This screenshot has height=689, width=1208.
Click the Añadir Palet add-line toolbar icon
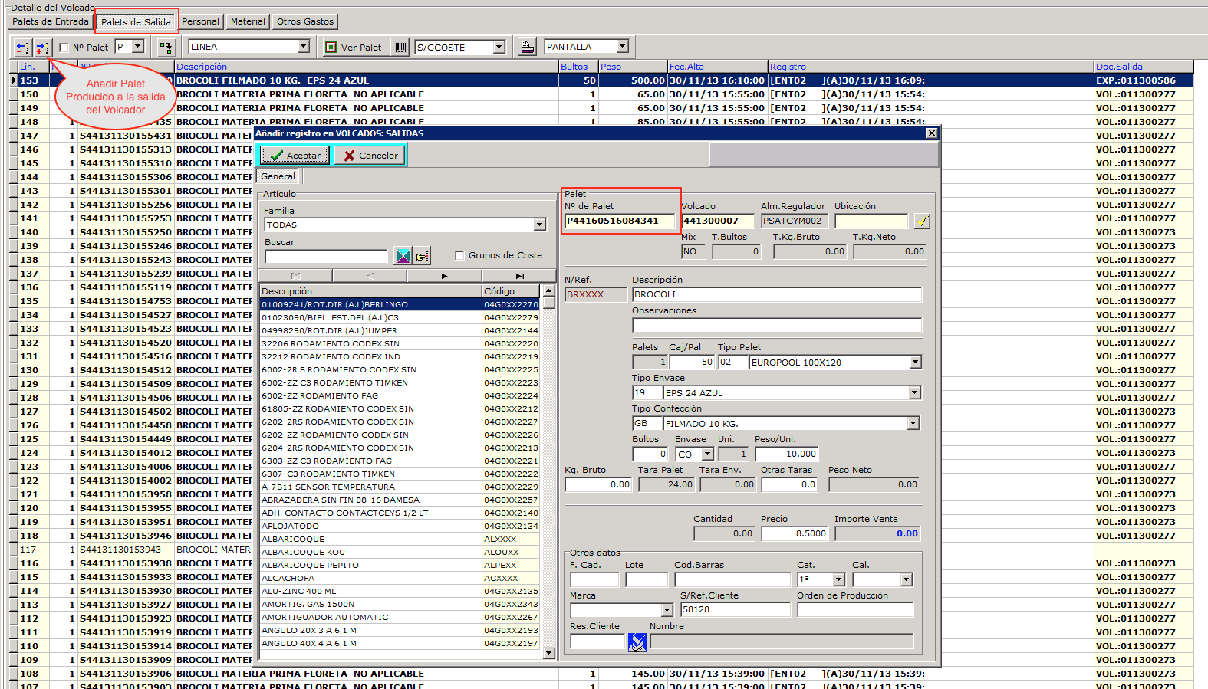(x=42, y=48)
